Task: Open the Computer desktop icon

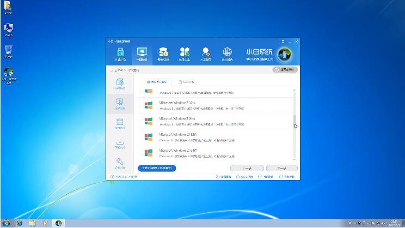Action: tap(8, 29)
